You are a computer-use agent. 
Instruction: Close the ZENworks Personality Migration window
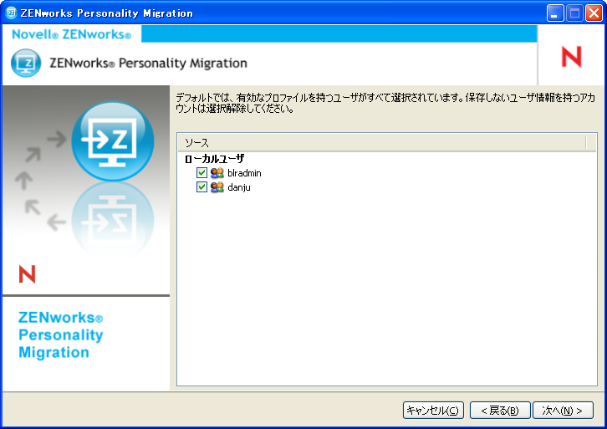coord(594,13)
